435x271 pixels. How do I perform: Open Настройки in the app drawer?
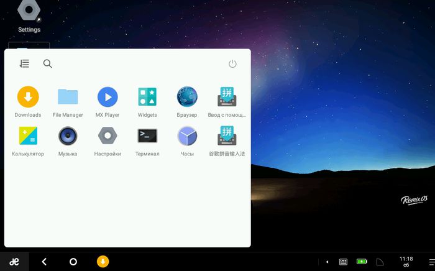coord(108,135)
